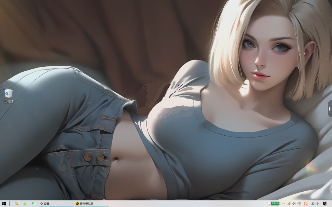Open the 23:19 clock flyout
332x207 pixels.
coord(315,204)
